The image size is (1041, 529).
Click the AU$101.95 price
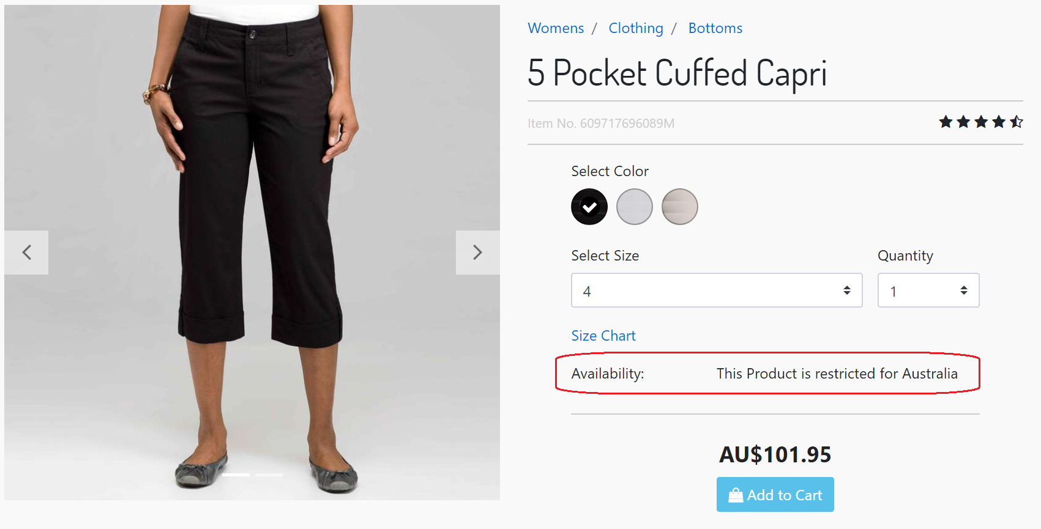pos(775,454)
